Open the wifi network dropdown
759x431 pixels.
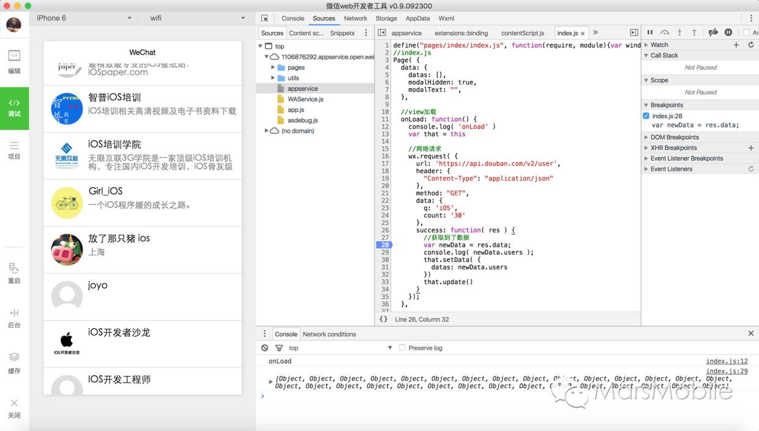tap(197, 18)
